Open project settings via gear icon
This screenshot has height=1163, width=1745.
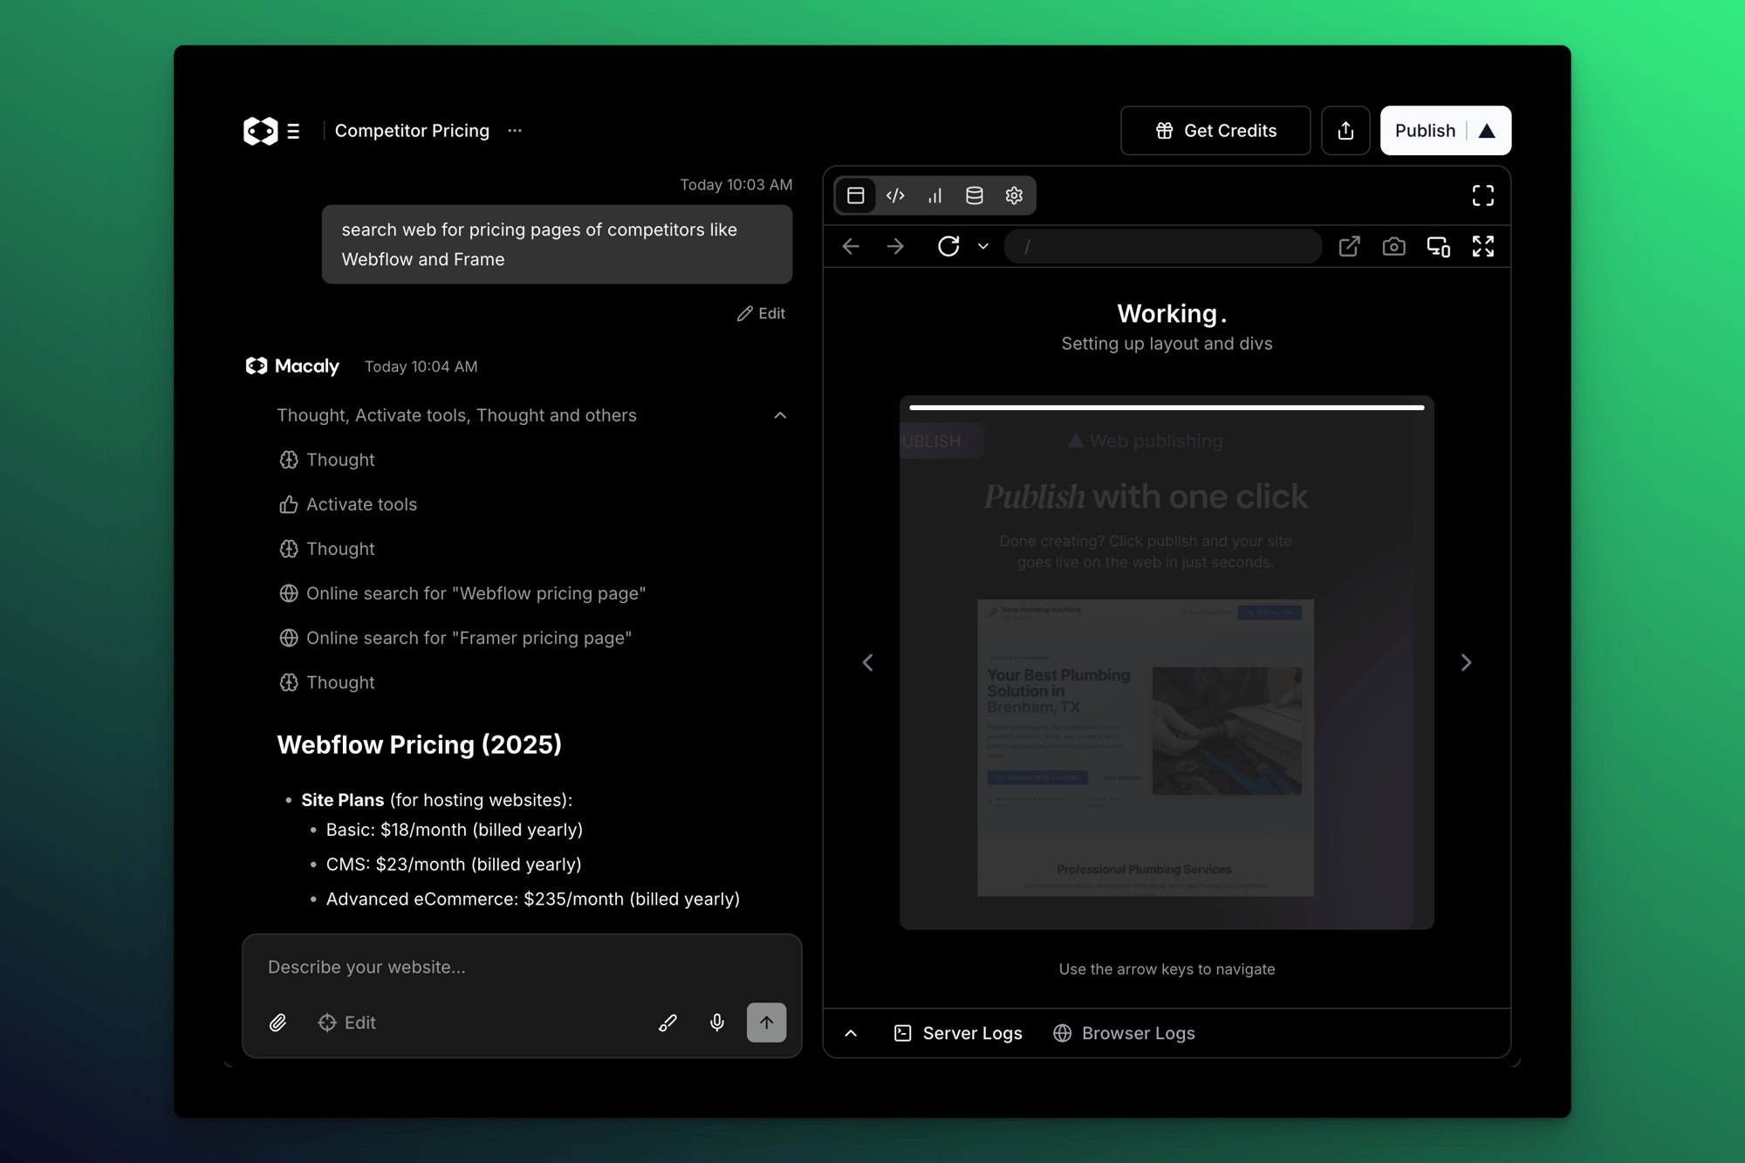(1014, 195)
